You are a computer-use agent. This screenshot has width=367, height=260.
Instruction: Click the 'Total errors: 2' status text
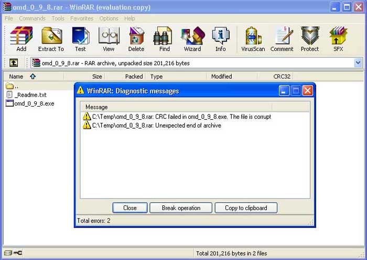(x=94, y=221)
